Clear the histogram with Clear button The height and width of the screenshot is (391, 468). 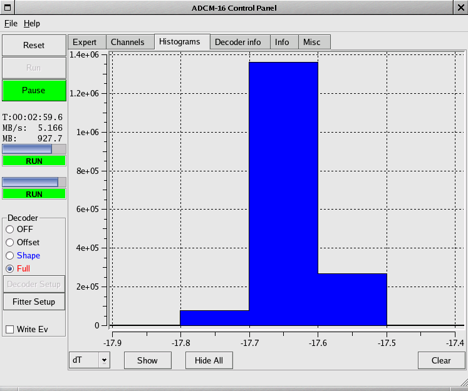tap(442, 360)
